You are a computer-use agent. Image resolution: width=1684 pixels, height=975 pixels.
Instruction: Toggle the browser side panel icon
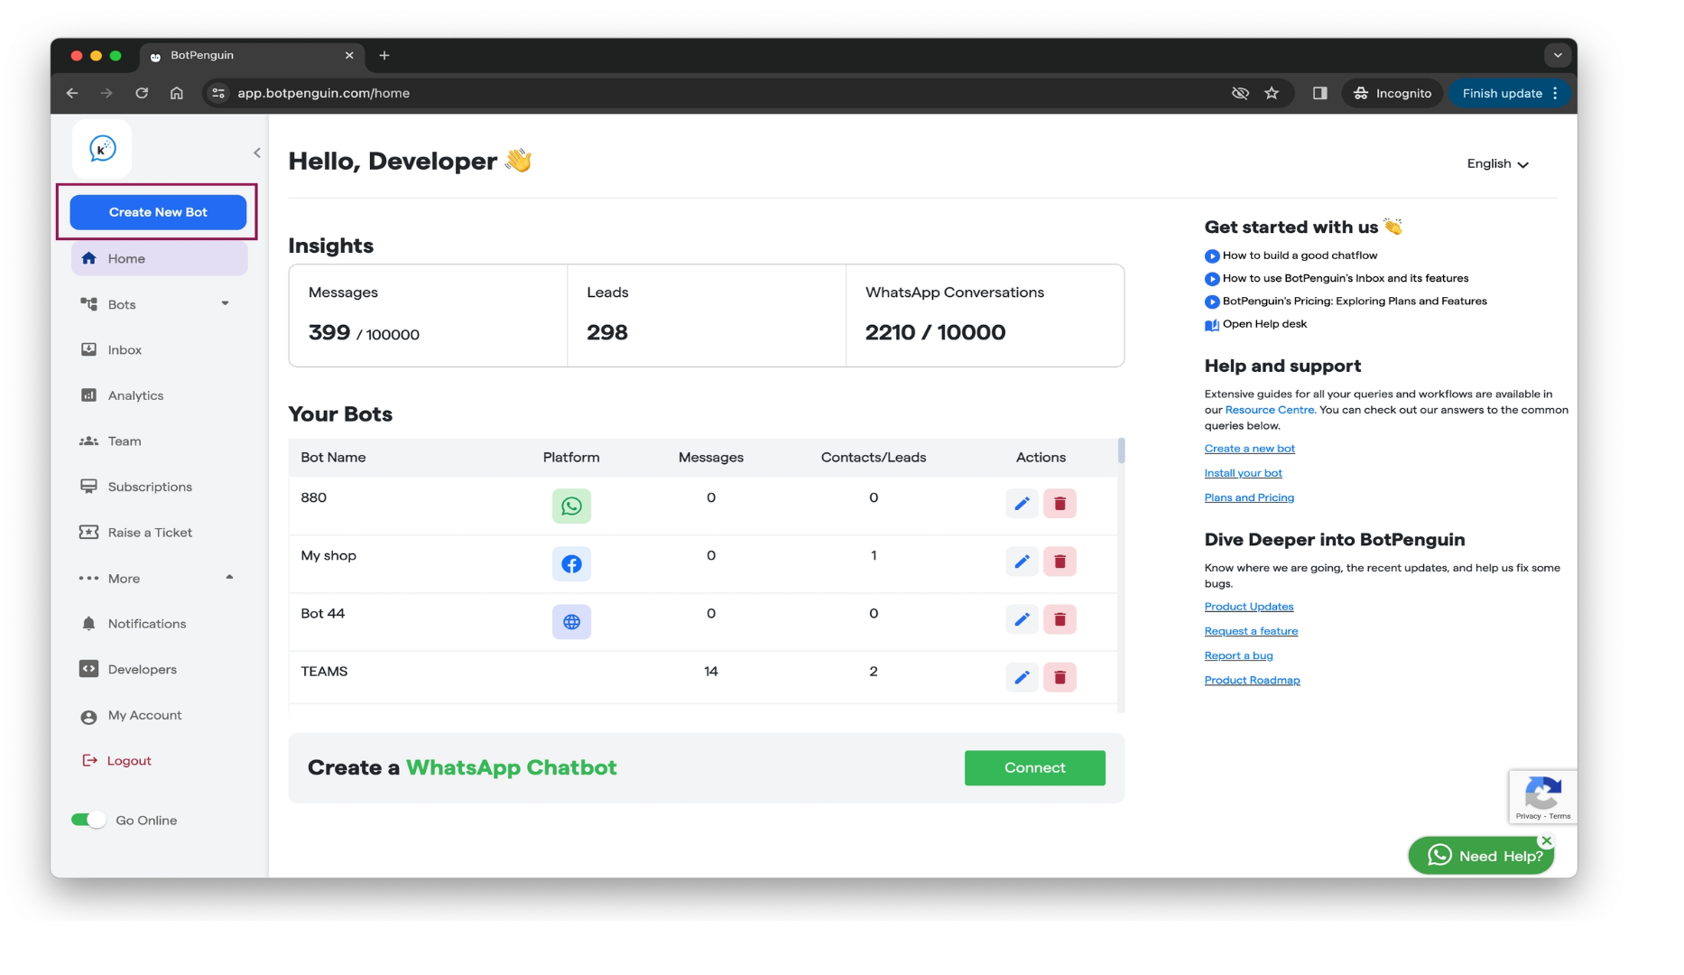(x=1319, y=93)
